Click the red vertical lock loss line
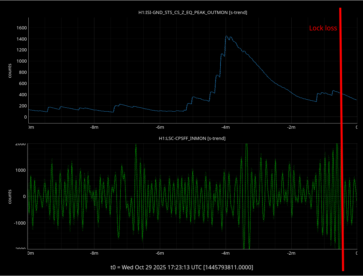This screenshot has width=363, height=276. (341, 140)
